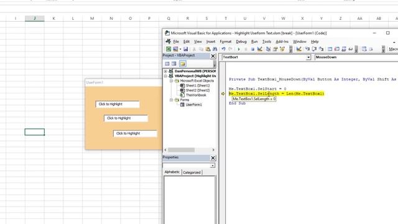Click the highlighted SelLength code line
This screenshot has height=224, width=398.
click(x=276, y=94)
